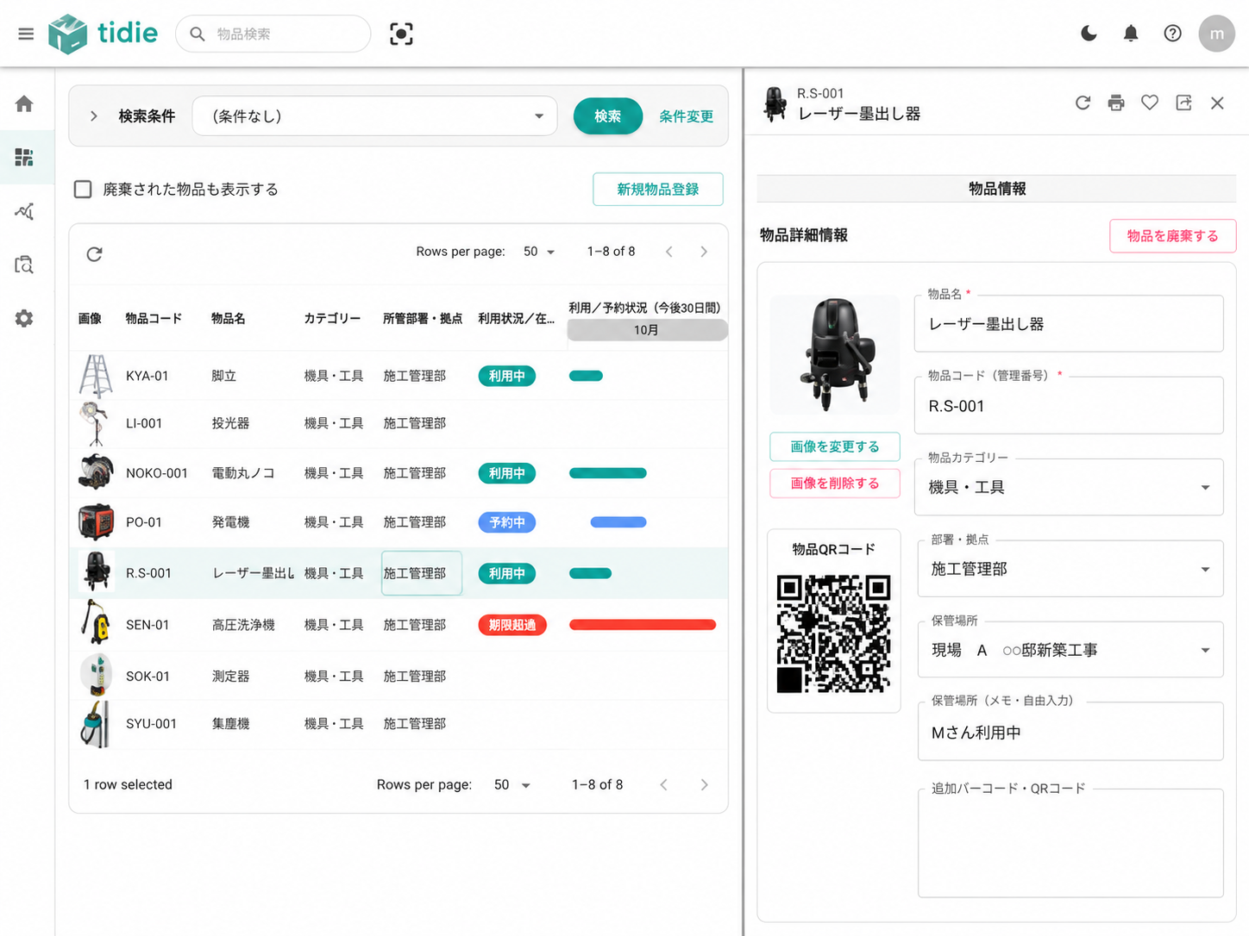Change bottom Rows per page dropdown
1249x936 pixels.
point(512,784)
